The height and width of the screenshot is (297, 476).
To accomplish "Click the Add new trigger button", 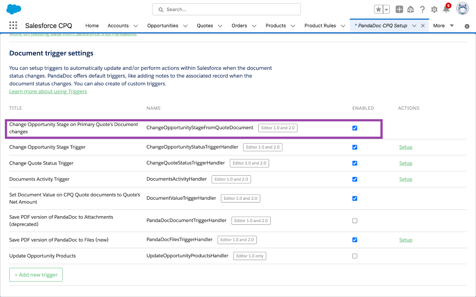I will click(36, 275).
